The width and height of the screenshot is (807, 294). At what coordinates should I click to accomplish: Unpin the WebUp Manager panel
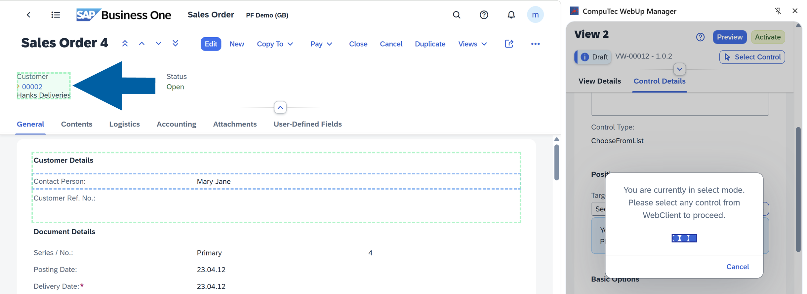tap(778, 11)
